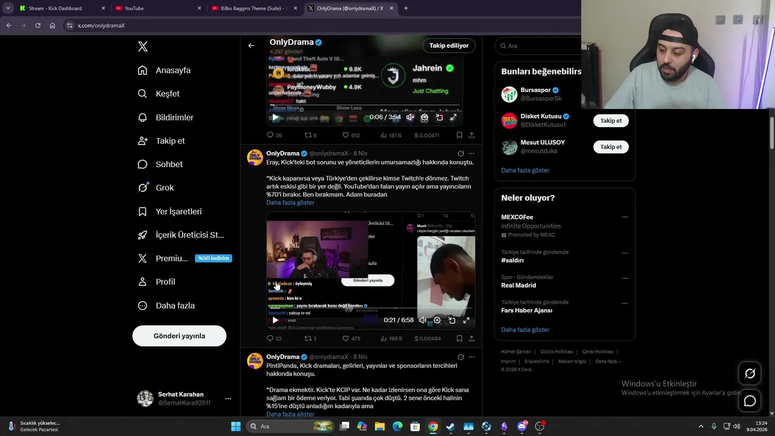The width and height of the screenshot is (775, 436).
Task: Go back with the arrow beside OnlyDrama
Action: click(x=251, y=45)
